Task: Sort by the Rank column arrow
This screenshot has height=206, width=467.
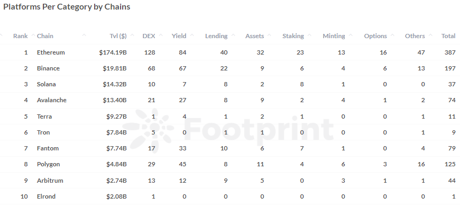Action: coord(33,35)
